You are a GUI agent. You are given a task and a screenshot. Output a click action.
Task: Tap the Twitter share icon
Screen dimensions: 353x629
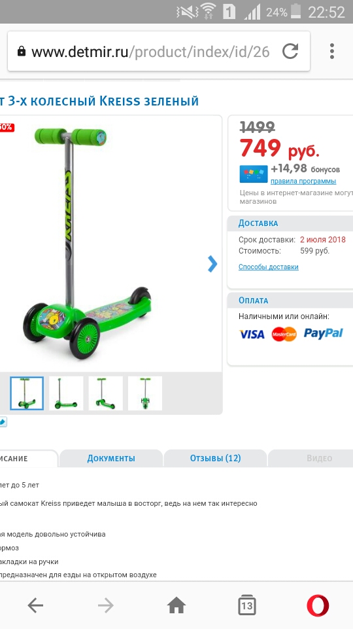[3, 421]
